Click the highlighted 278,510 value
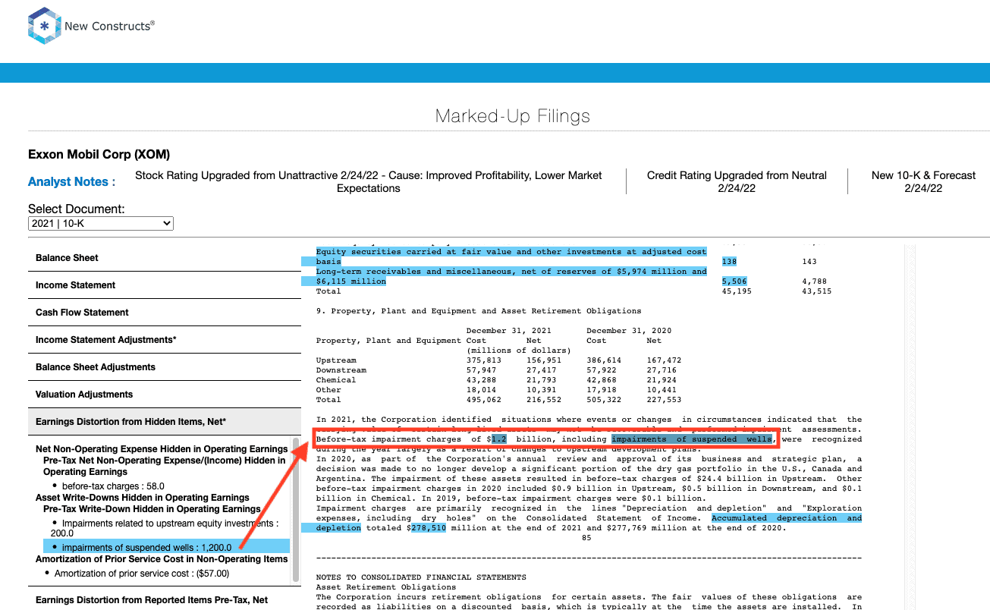This screenshot has height=610, width=990. pyautogui.click(x=429, y=528)
